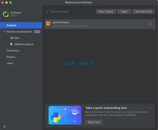
Task: Click Get from VCS button
Action: (x=143, y=12)
